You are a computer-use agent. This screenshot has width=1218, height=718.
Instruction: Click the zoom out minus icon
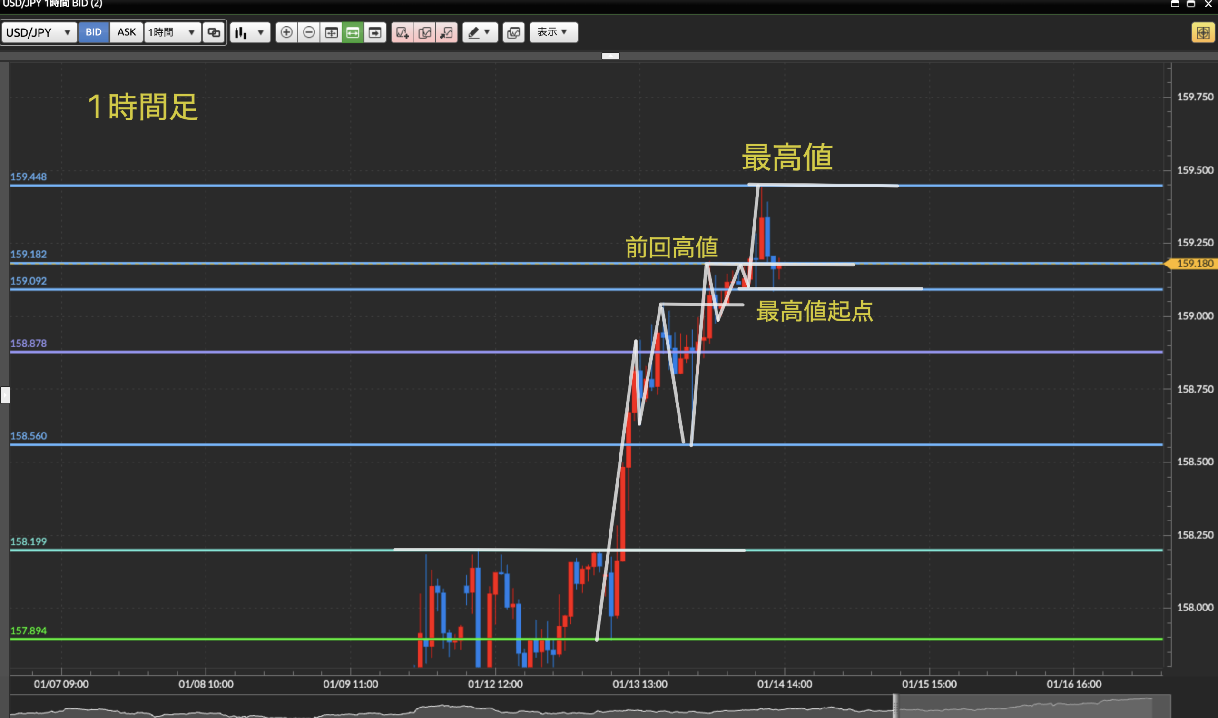[x=309, y=32]
